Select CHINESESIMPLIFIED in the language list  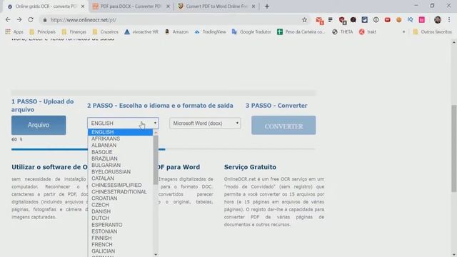[120, 186]
